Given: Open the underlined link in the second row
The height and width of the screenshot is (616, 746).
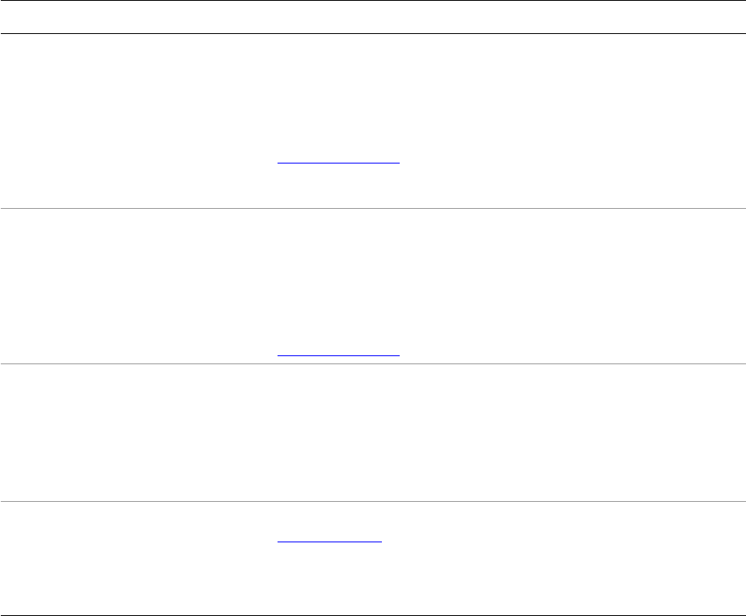Looking at the screenshot, I should pyautogui.click(x=339, y=355).
